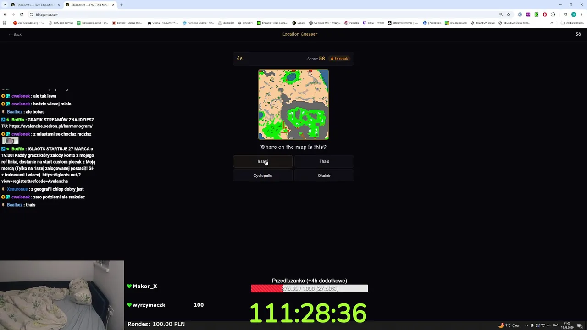Open the LoLdle bookmark
The height and width of the screenshot is (330, 587).
(x=299, y=22)
